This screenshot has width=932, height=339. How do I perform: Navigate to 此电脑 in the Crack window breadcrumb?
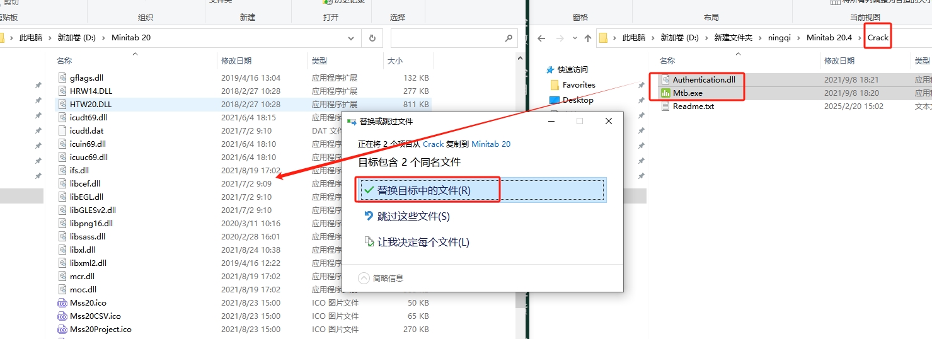tap(634, 38)
